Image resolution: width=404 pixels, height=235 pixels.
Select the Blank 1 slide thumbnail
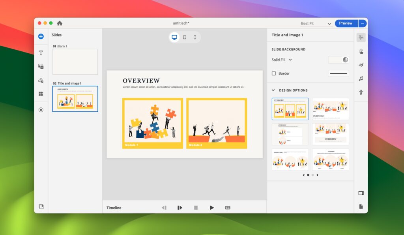75,62
